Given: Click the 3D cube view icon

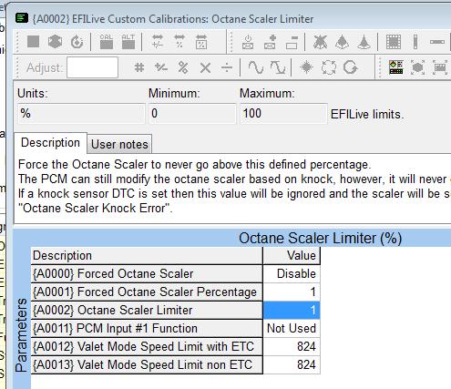Looking at the screenshot, I should click(x=55, y=42).
